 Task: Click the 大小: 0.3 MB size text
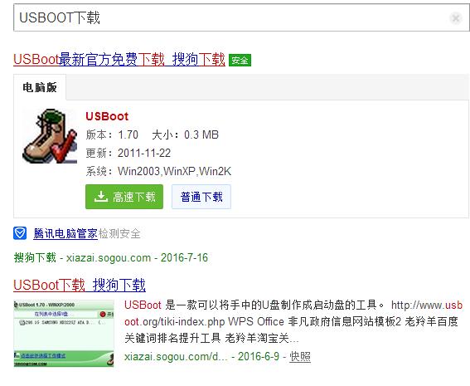pyautogui.click(x=185, y=134)
